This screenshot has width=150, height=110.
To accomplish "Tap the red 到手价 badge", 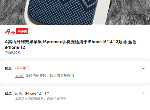I will click(22, 31).
